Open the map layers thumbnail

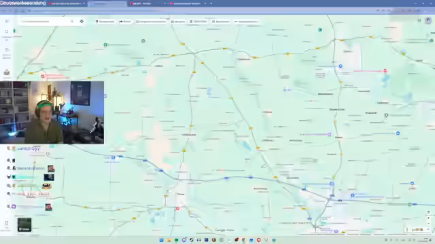tap(24, 224)
